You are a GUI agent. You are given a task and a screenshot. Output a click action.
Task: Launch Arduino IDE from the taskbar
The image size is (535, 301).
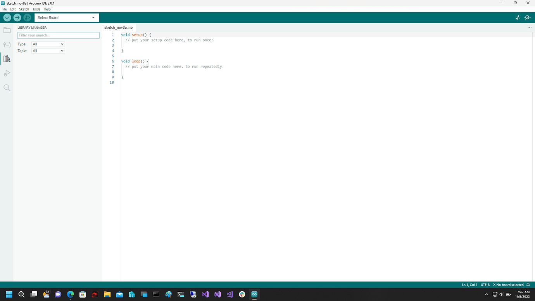[254, 294]
